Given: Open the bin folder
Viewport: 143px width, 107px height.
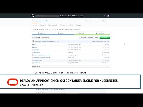Looking at the screenshot, I should coord(35,45).
